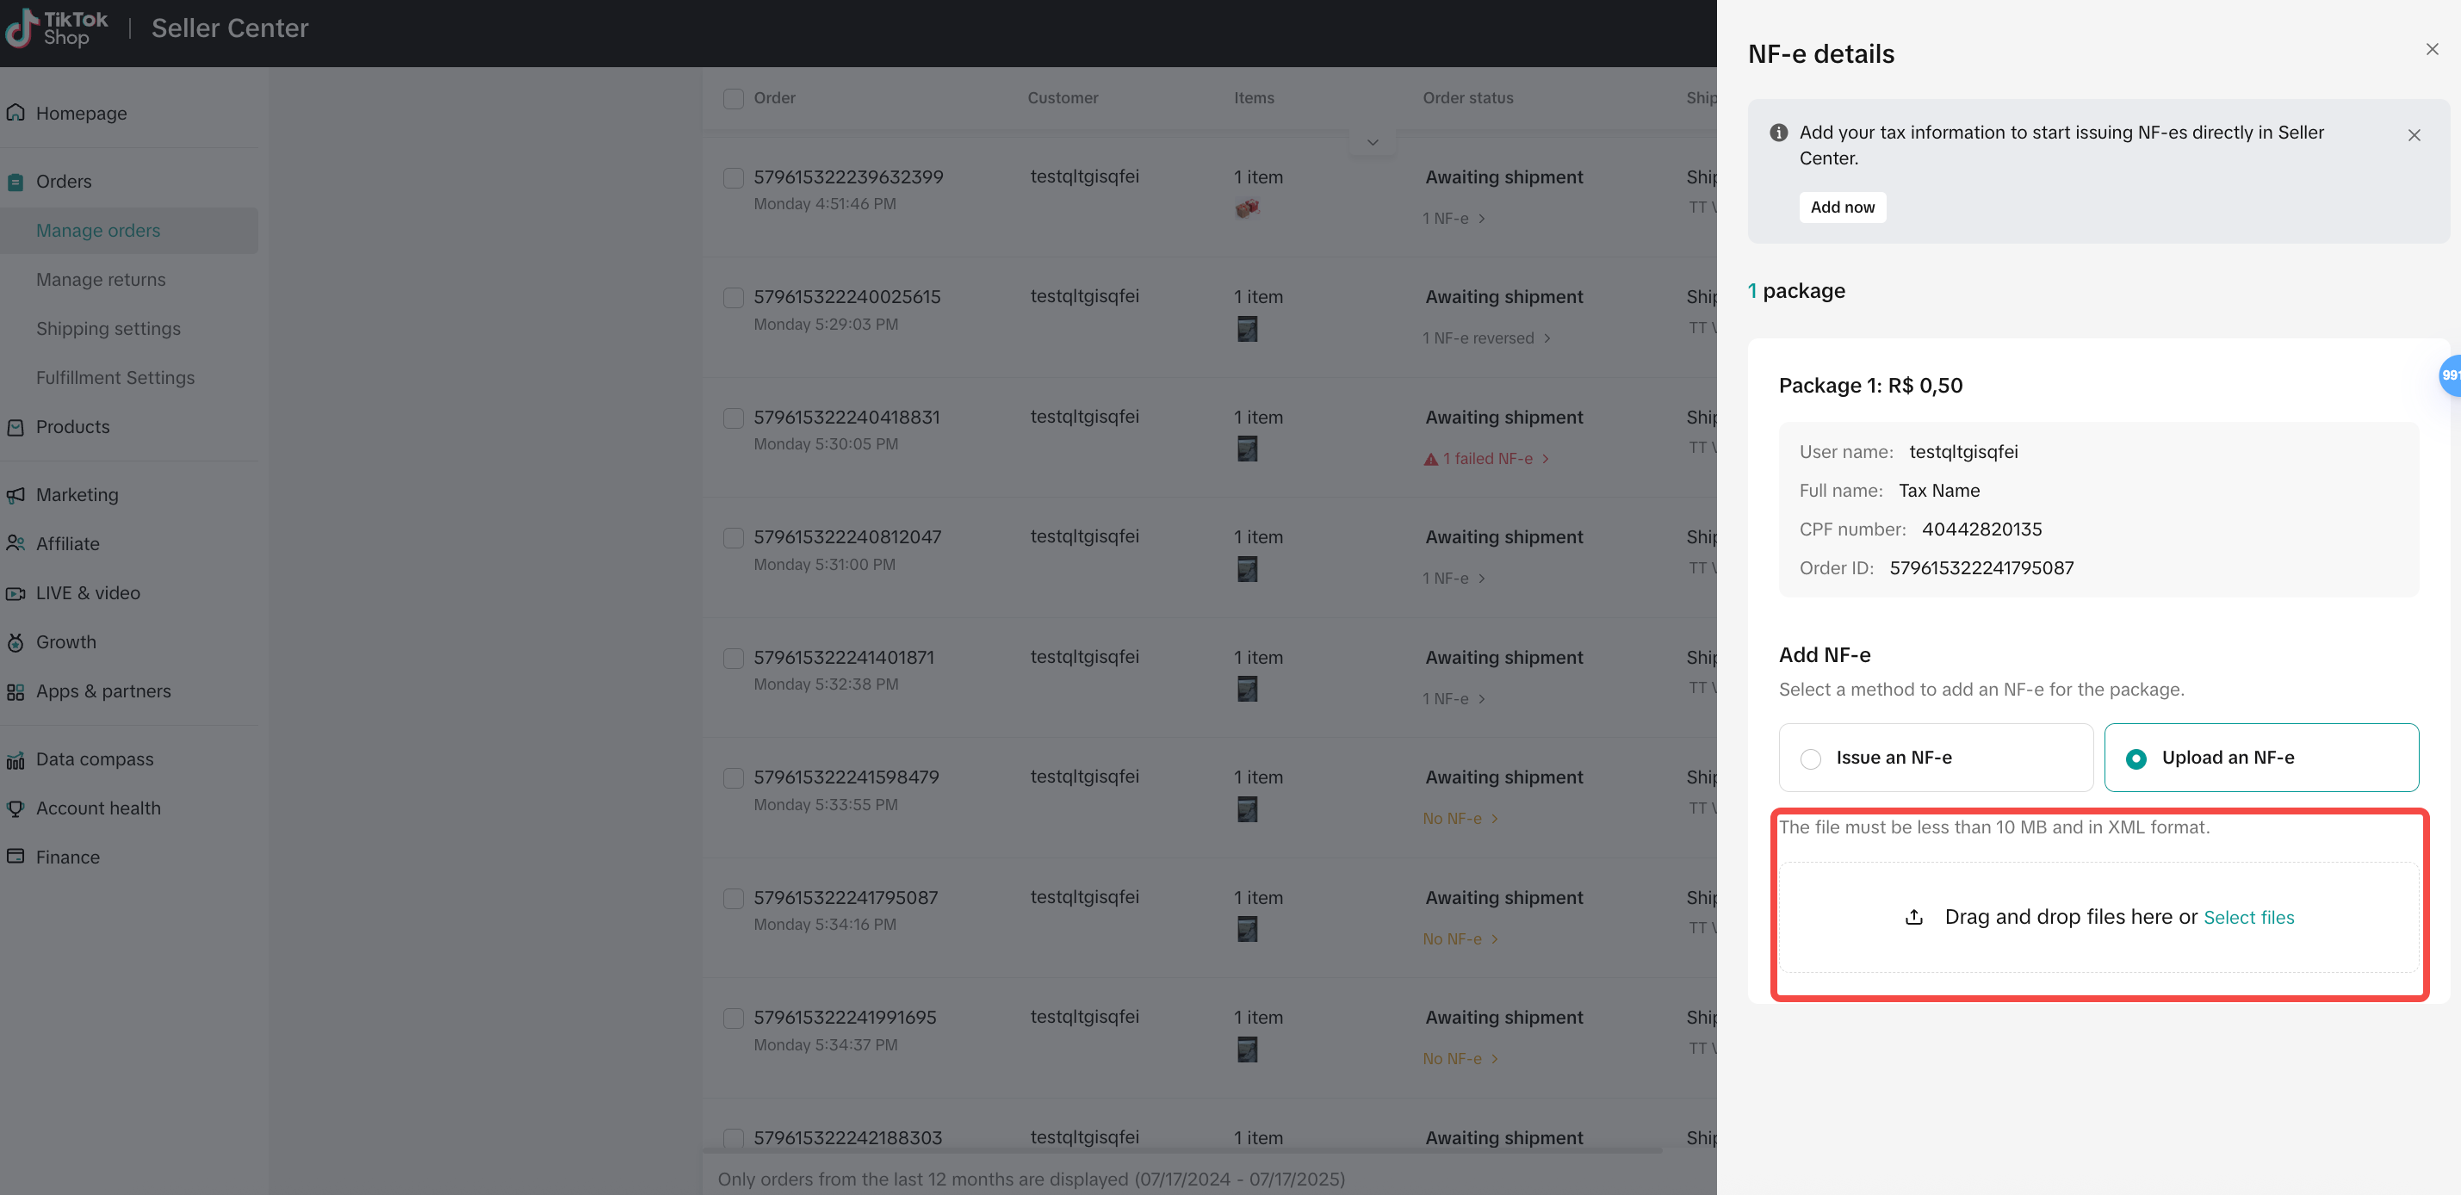
Task: Click product thumbnail of order 579615322239632399
Action: coord(1247,208)
